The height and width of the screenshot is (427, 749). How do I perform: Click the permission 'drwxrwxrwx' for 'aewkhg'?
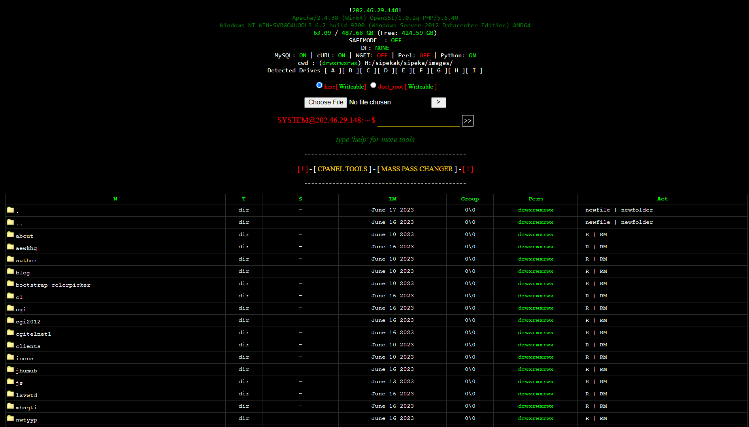click(536, 247)
